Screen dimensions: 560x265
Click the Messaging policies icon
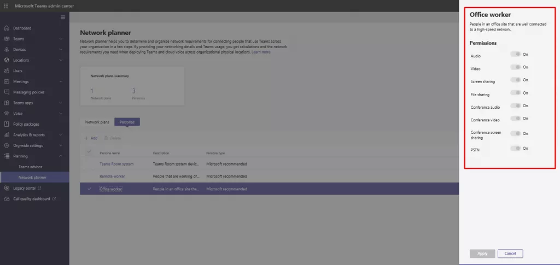pos(7,92)
